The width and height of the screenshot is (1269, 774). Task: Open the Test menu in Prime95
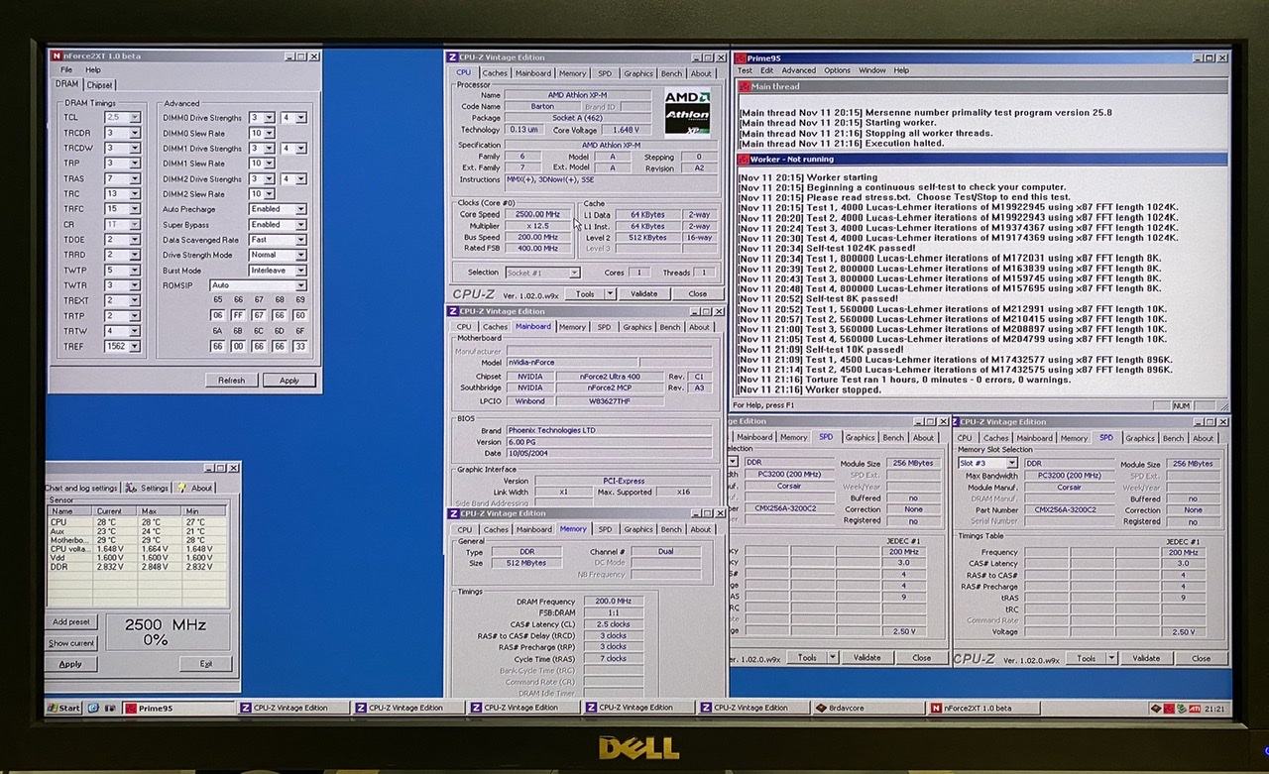click(x=745, y=70)
